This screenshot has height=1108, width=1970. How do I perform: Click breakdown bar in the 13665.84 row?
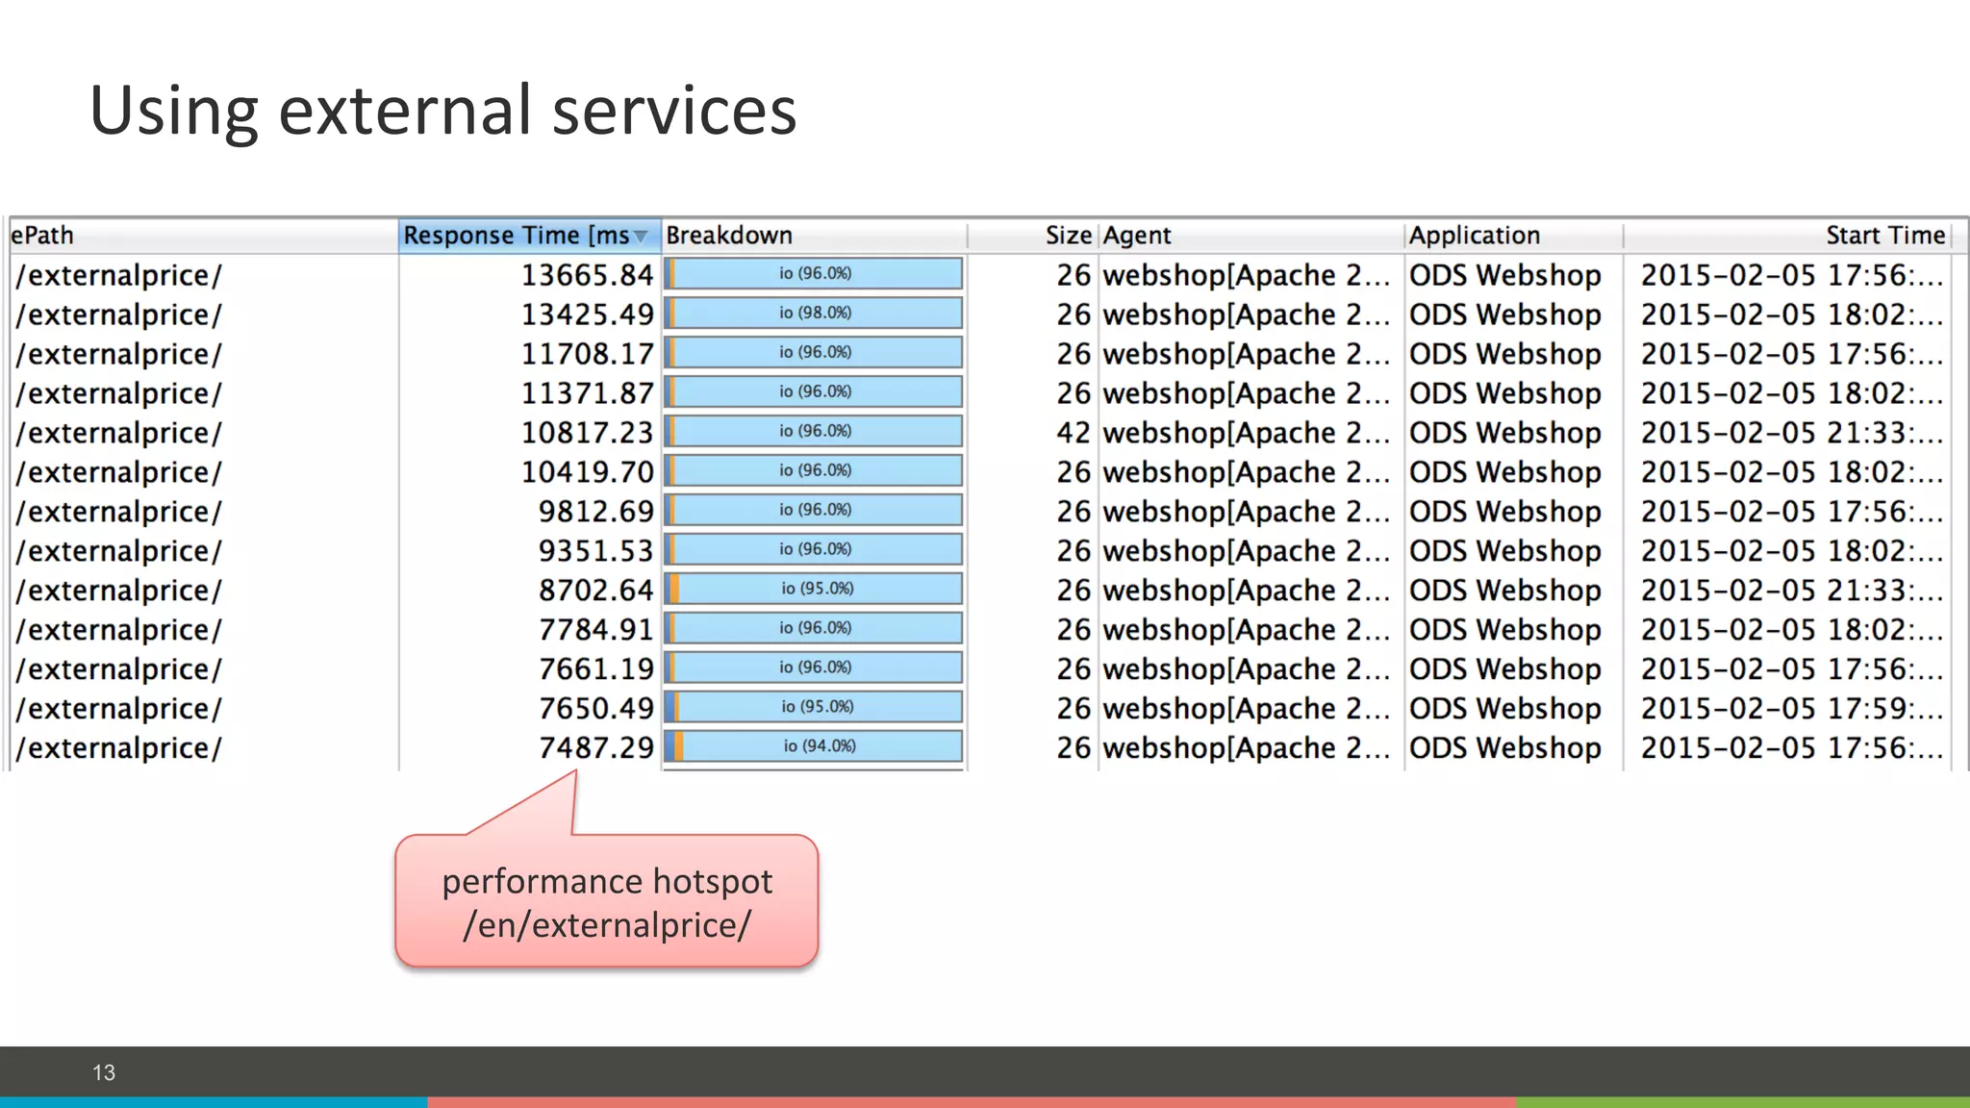click(814, 273)
